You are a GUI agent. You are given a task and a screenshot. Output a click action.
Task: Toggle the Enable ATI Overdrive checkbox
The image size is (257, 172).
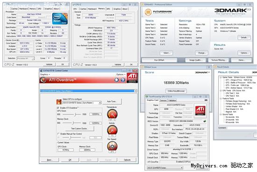tap(58, 108)
